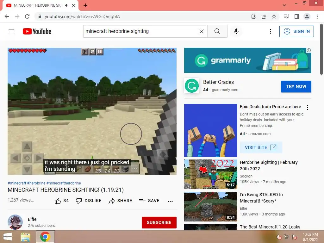Click the DISLIKE button
Viewport: 324px width, 243px height.
click(x=89, y=201)
